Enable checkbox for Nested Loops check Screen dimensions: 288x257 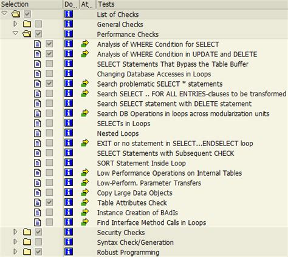(49, 133)
